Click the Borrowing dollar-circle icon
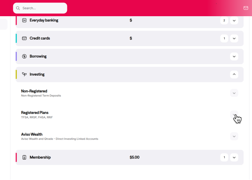252x180 pixels. click(24, 57)
